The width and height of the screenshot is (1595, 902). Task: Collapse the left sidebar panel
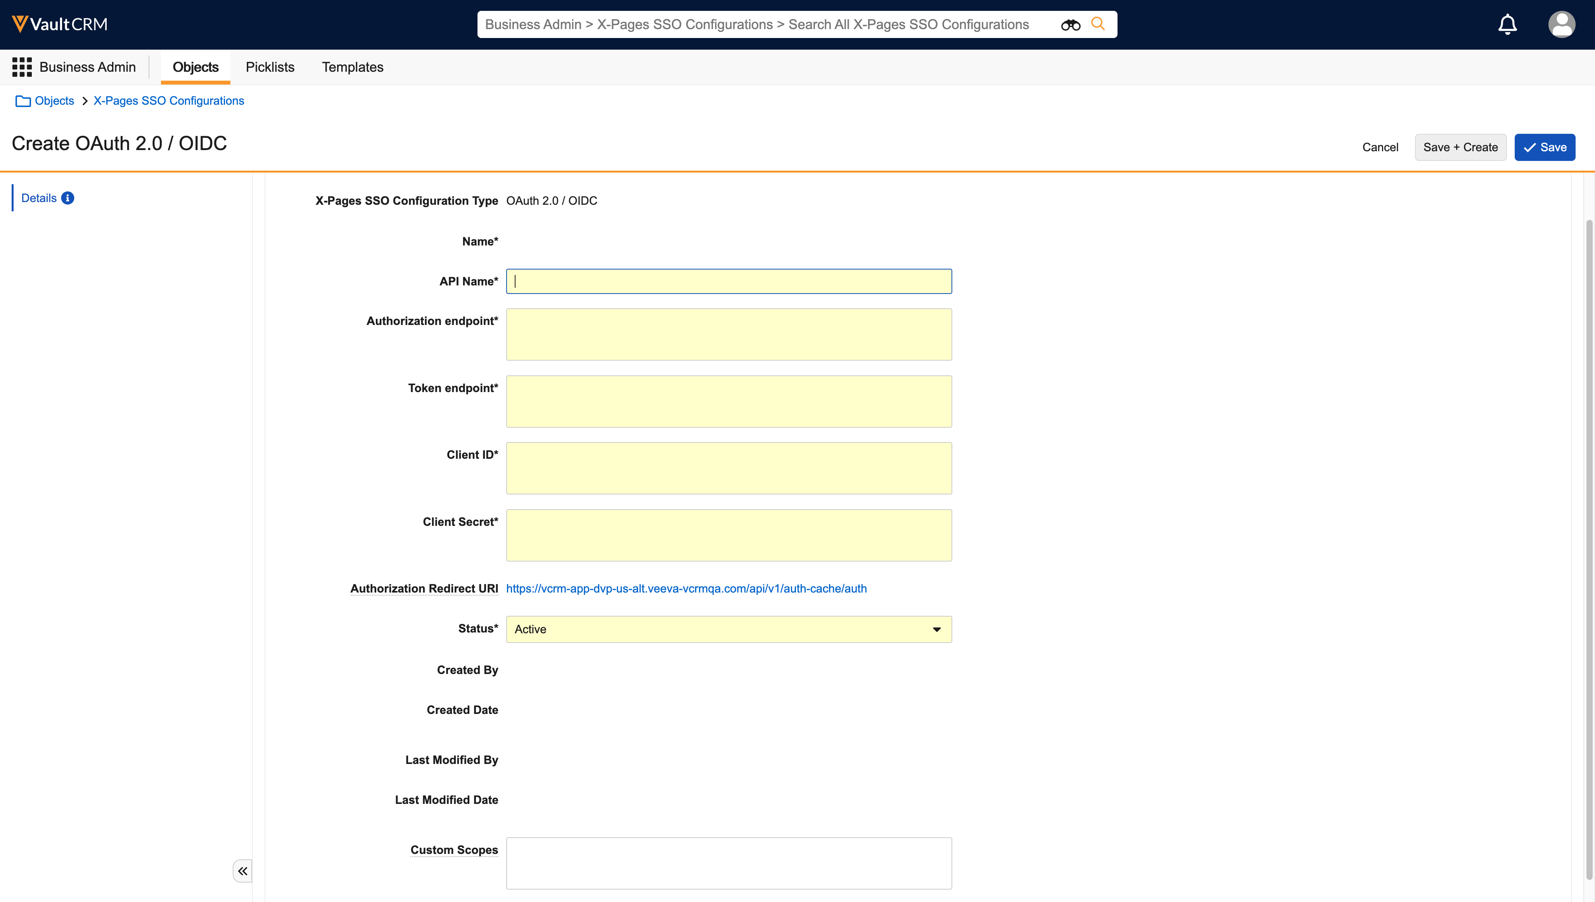click(242, 871)
